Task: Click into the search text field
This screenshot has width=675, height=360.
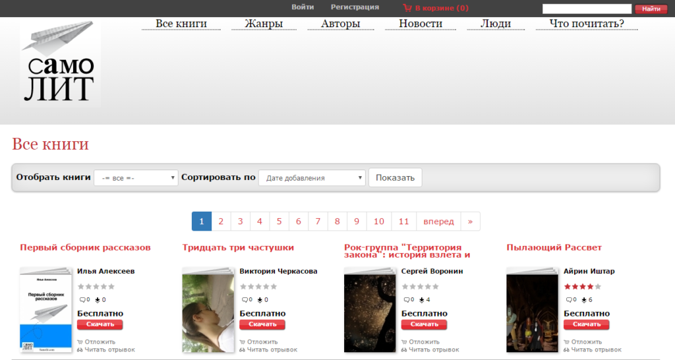Action: pyautogui.click(x=587, y=9)
